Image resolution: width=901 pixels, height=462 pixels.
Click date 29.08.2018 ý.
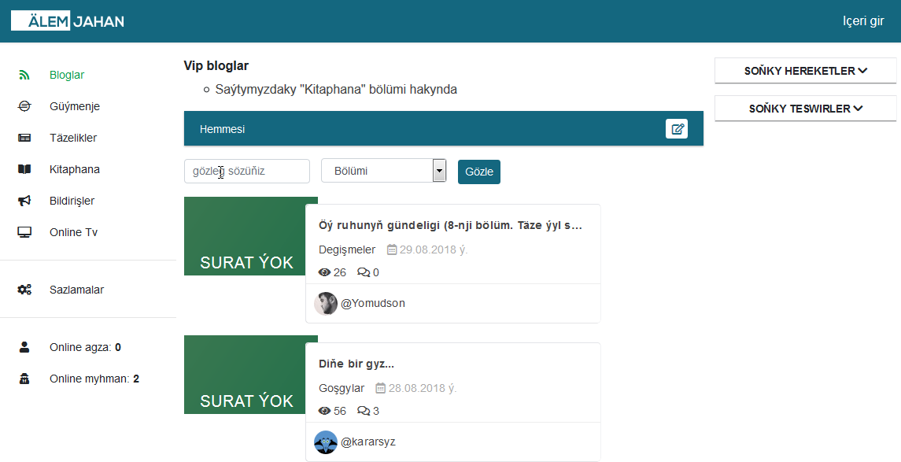434,249
